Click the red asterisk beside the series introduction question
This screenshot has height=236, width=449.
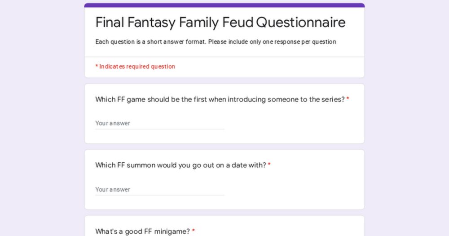pos(348,99)
